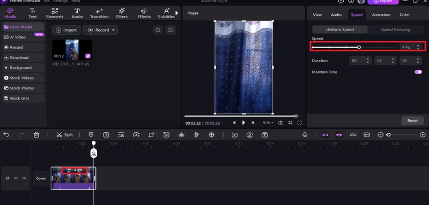Disable the Maintain Tone switch
This screenshot has width=429, height=205.
click(x=418, y=72)
